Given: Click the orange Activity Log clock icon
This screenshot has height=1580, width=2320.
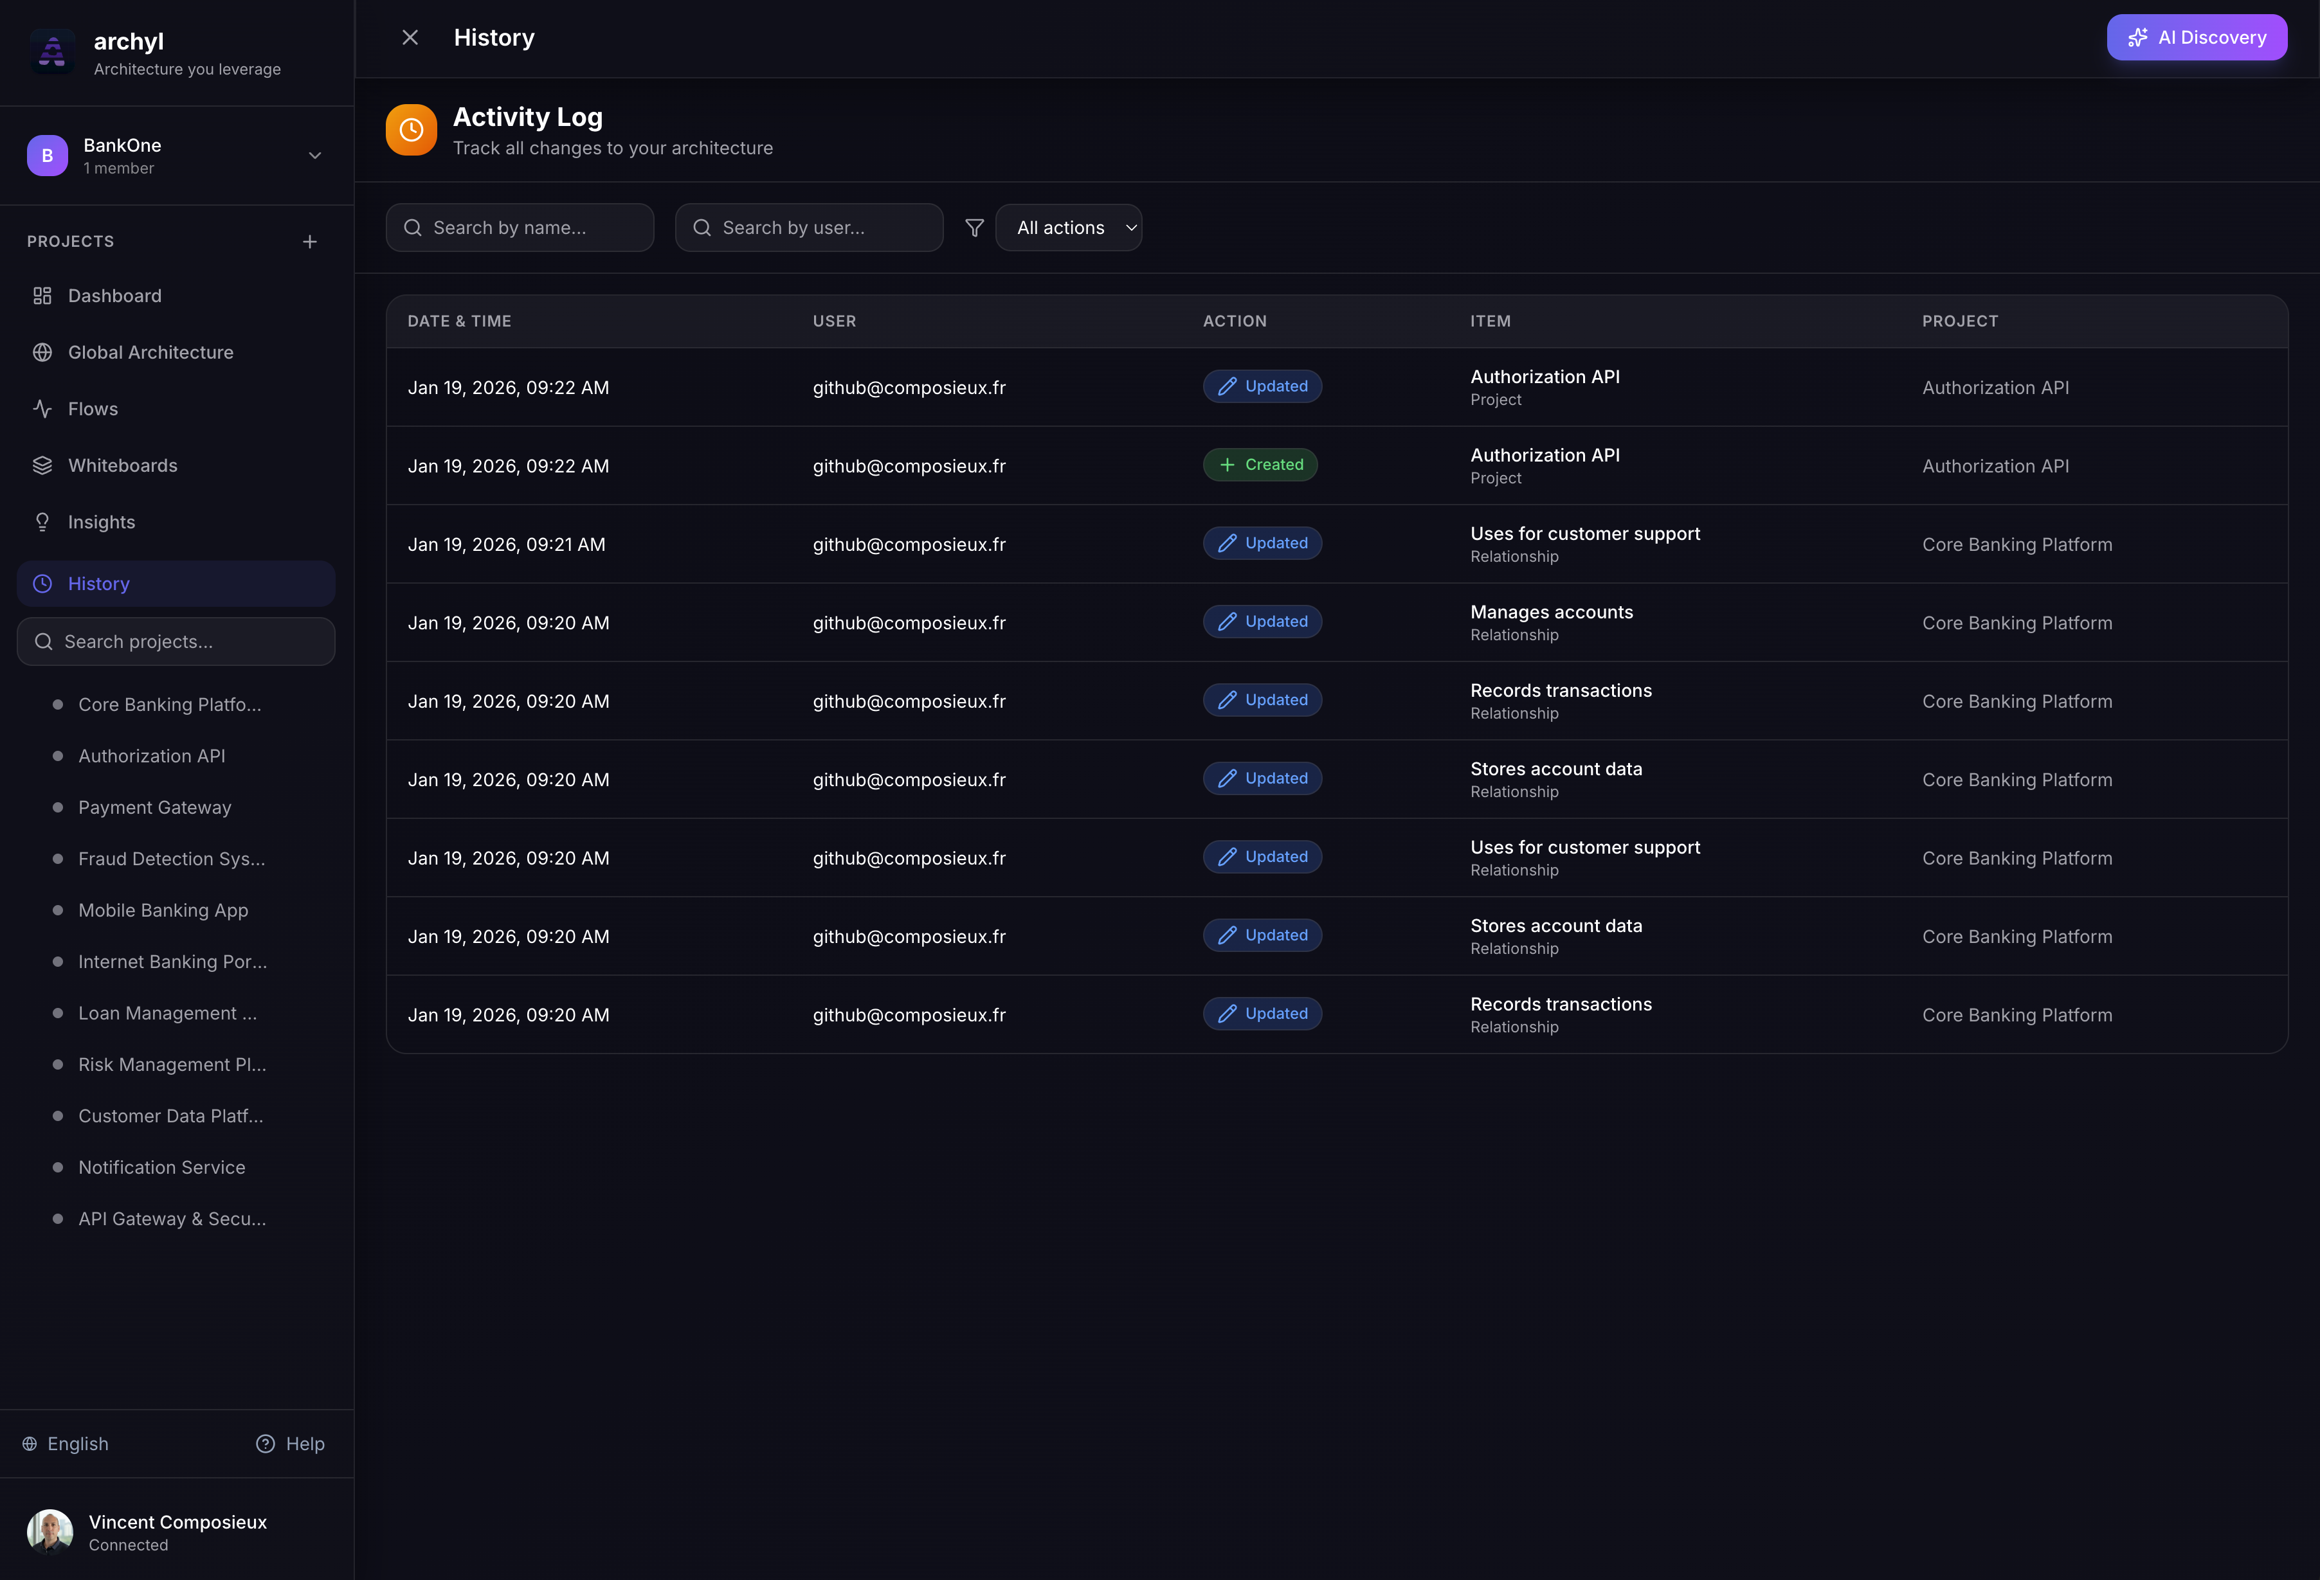Looking at the screenshot, I should [x=412, y=130].
